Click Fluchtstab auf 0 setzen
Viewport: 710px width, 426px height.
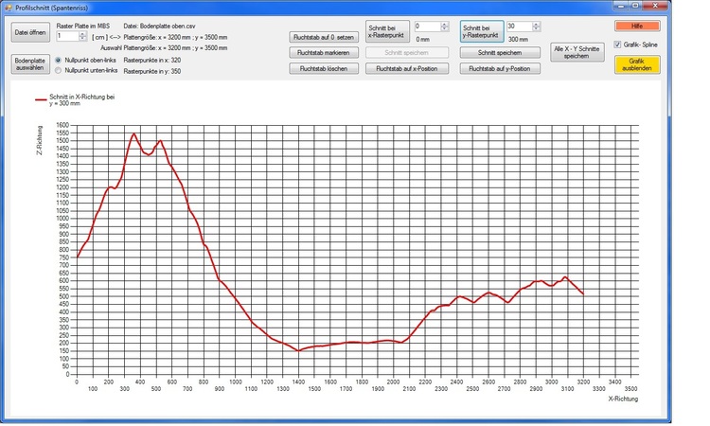click(x=324, y=37)
